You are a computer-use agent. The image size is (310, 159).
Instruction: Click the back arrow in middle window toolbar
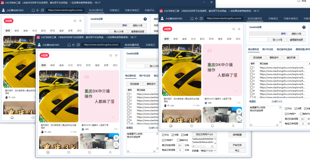74,45
